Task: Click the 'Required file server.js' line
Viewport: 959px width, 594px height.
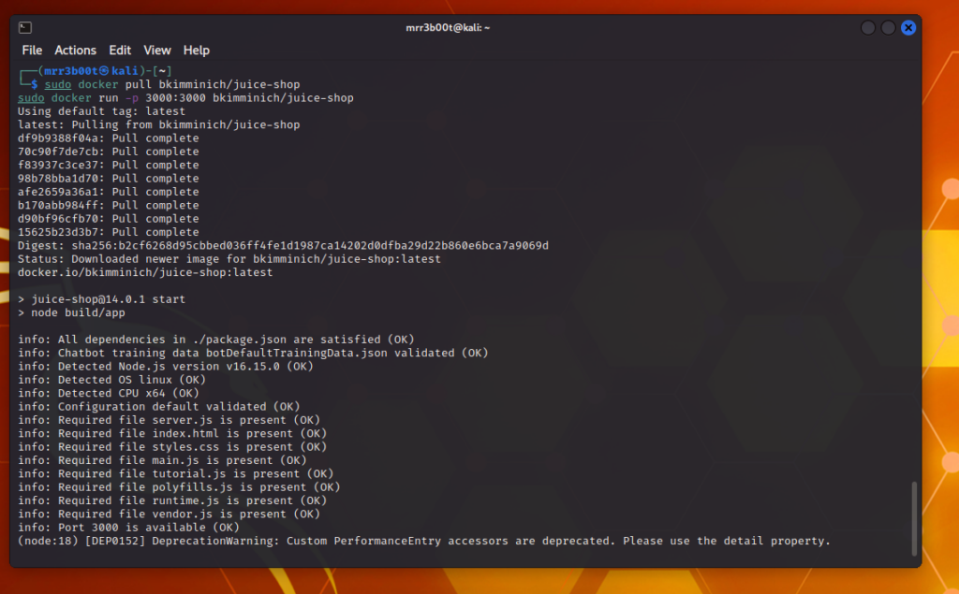Action: click(x=169, y=420)
